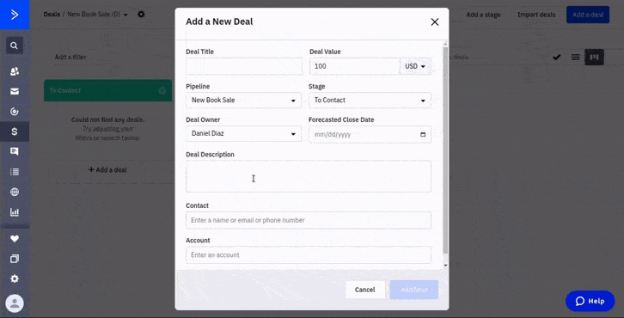Switch to board view icon

tap(594, 58)
